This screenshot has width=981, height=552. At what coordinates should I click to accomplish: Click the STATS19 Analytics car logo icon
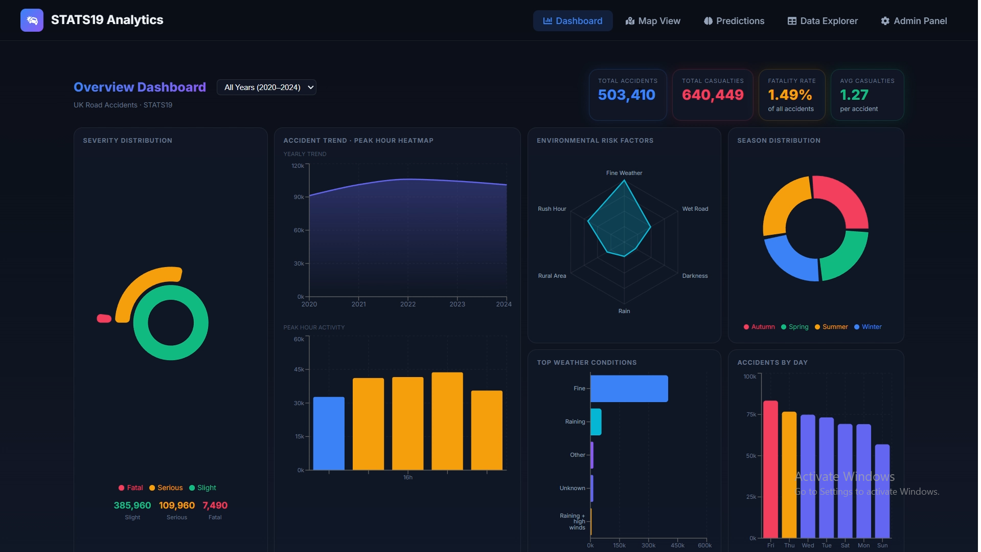pyautogui.click(x=32, y=20)
